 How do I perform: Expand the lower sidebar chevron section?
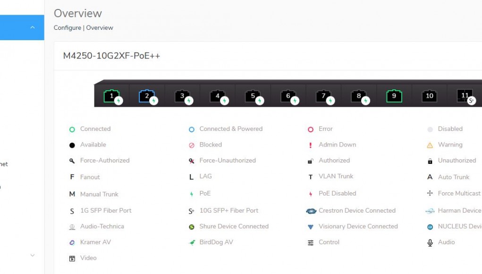coord(32,255)
